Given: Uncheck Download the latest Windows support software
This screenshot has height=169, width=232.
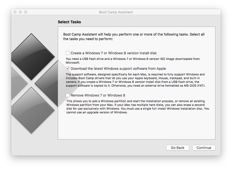Looking at the screenshot, I should point(68,68).
